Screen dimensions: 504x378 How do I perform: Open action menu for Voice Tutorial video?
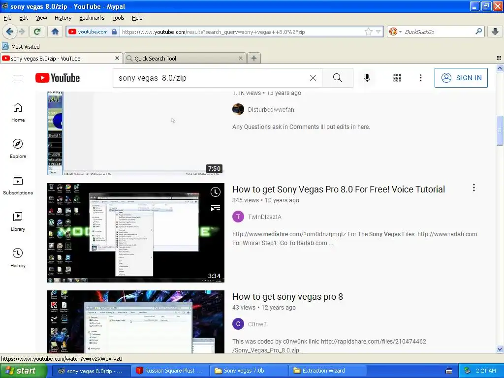474,188
